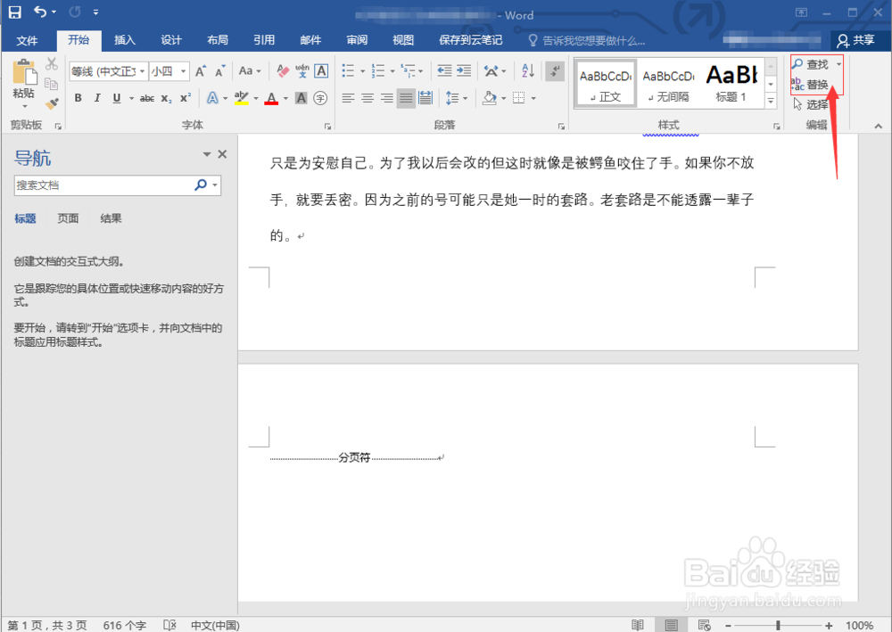Open the font size dropdown
This screenshot has width=892, height=632.
click(x=183, y=70)
